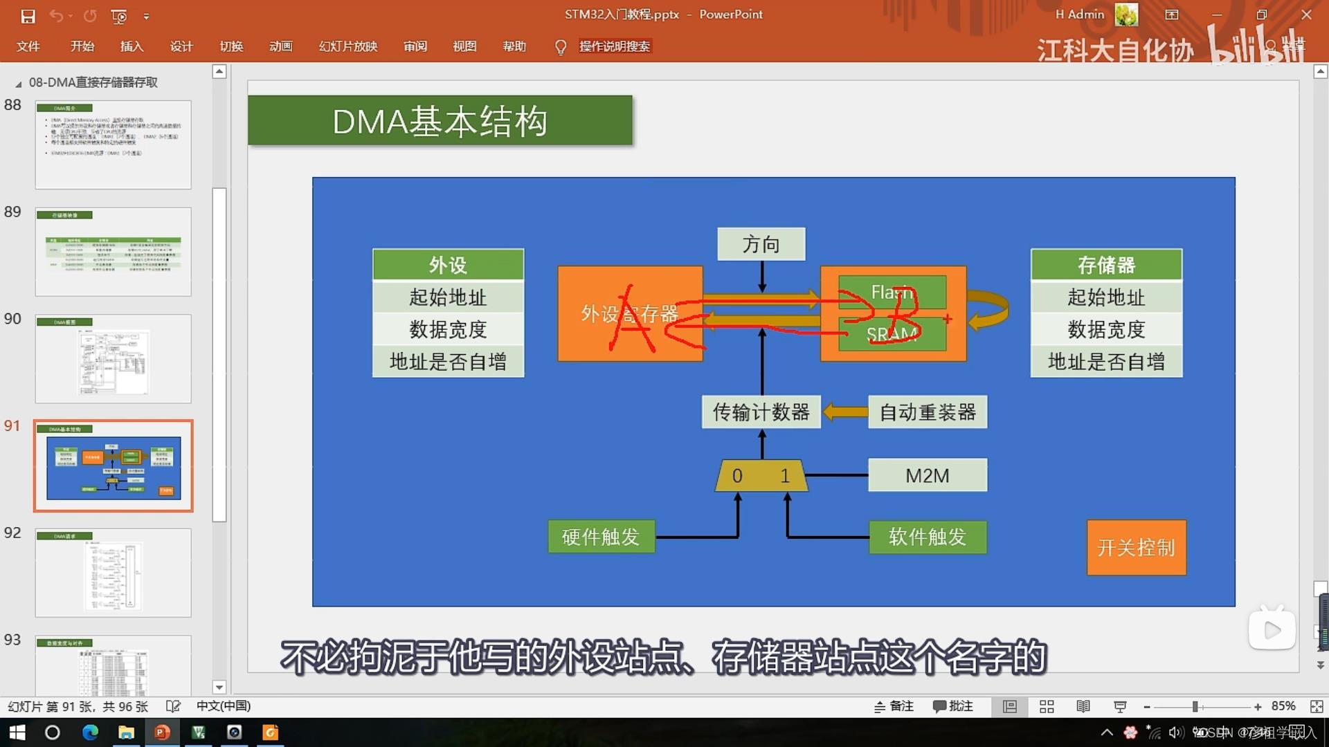Open spell check icon in status bar
This screenshot has height=747, width=1329.
pos(173,706)
